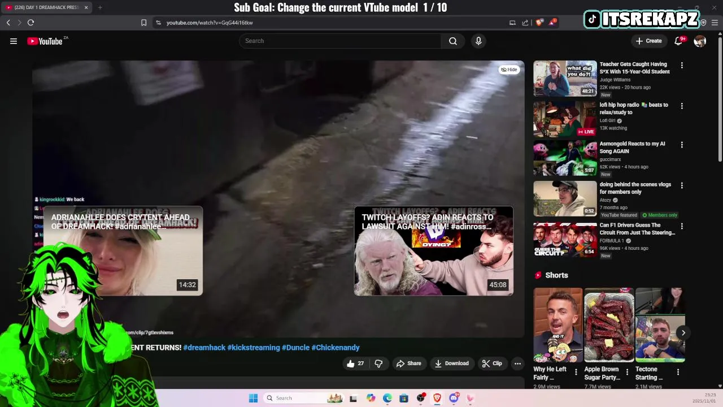Open Discord from the taskbar
Image resolution: width=723 pixels, height=407 pixels.
(454, 398)
